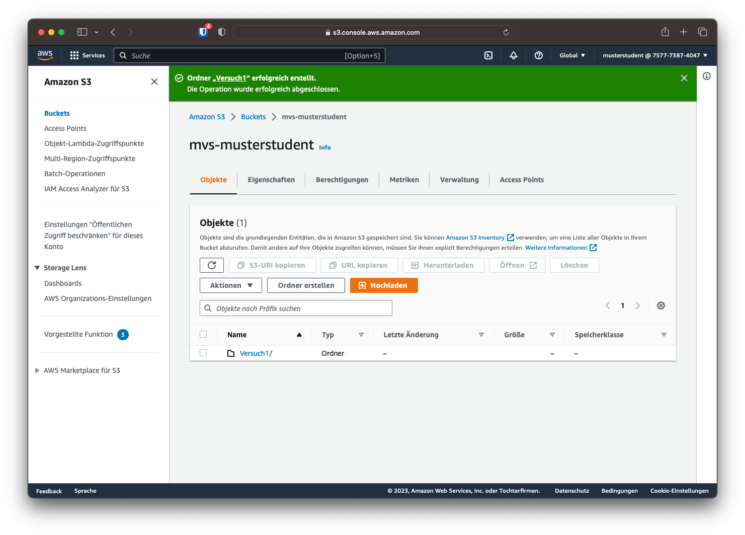The height and width of the screenshot is (535, 745).
Task: Open the info panel icon on right
Action: [x=706, y=76]
